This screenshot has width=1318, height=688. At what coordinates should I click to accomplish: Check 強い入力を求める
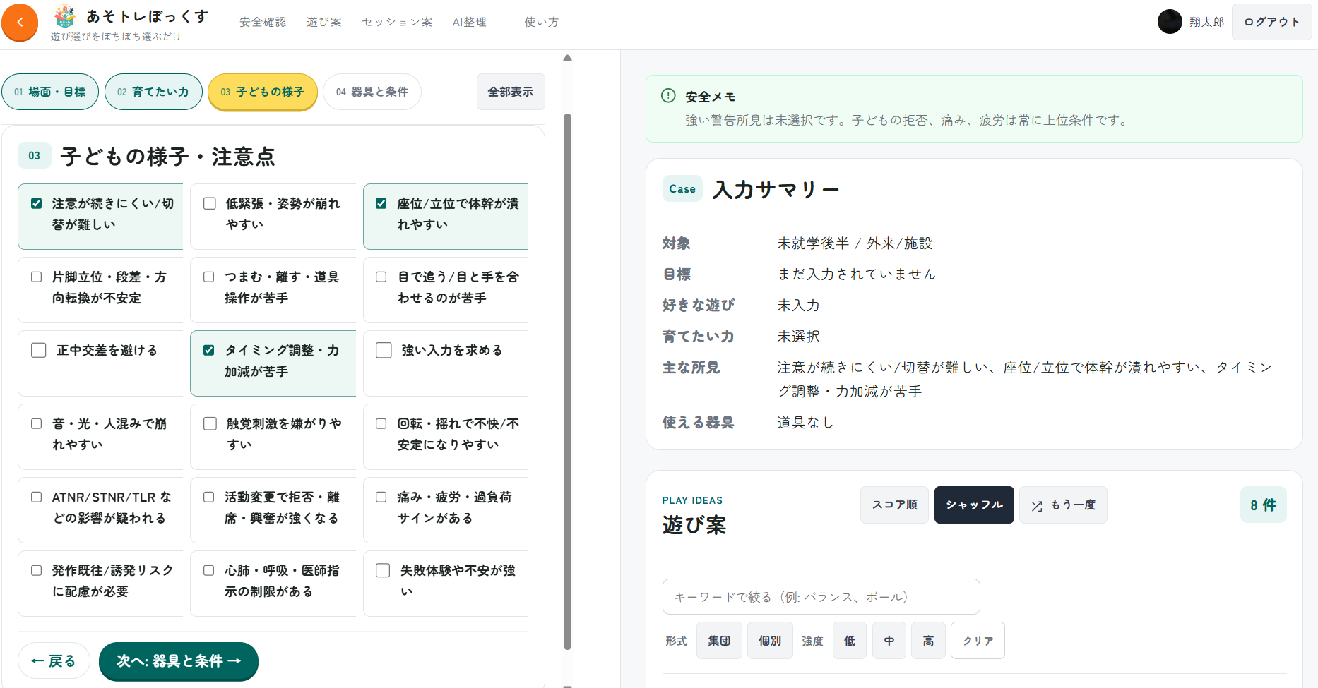click(x=384, y=351)
